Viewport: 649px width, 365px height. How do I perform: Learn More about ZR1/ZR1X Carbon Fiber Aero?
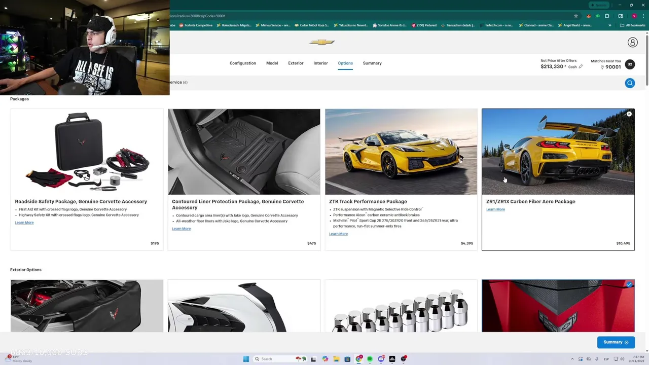coord(496,209)
